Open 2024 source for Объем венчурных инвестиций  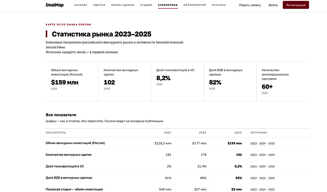point(262,143)
